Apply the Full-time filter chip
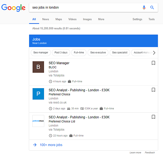The height and width of the screenshot is (156, 163). [79, 53]
